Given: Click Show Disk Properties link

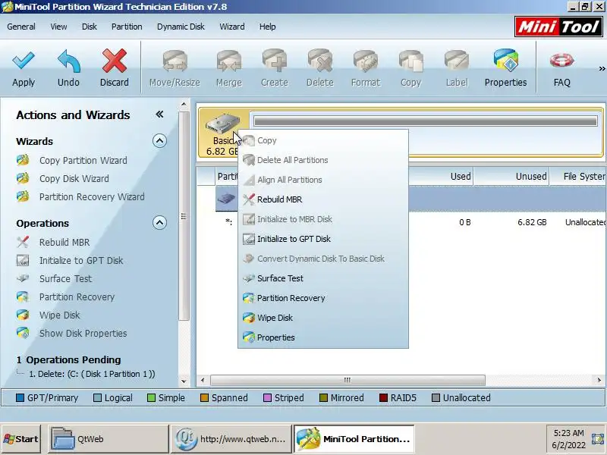Looking at the screenshot, I should pos(83,333).
